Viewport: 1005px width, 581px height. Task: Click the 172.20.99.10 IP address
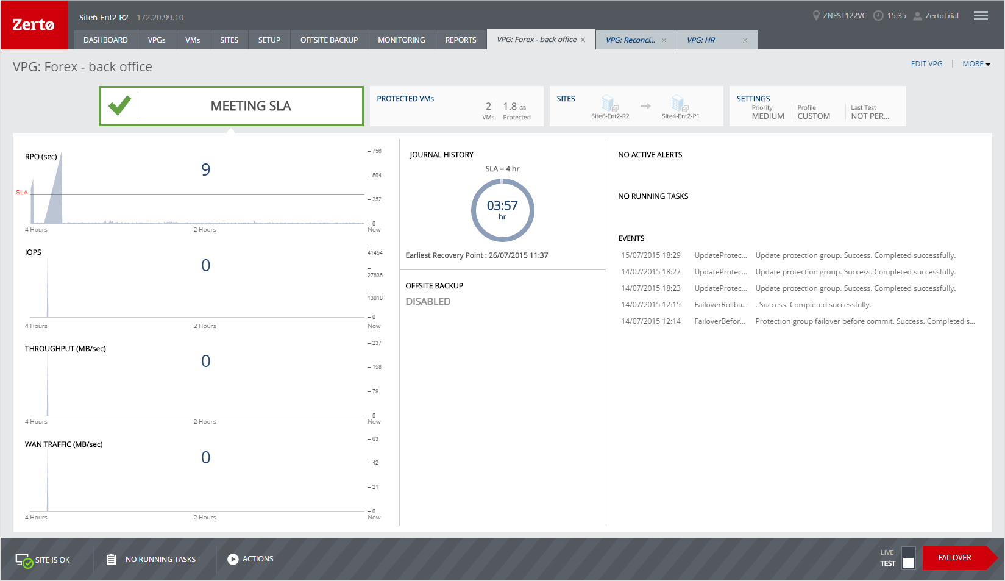tap(160, 18)
